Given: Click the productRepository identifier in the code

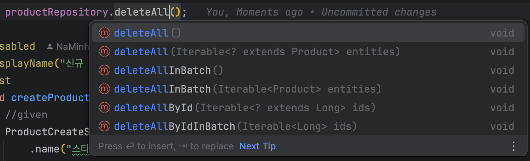Looking at the screenshot, I should (57, 12).
